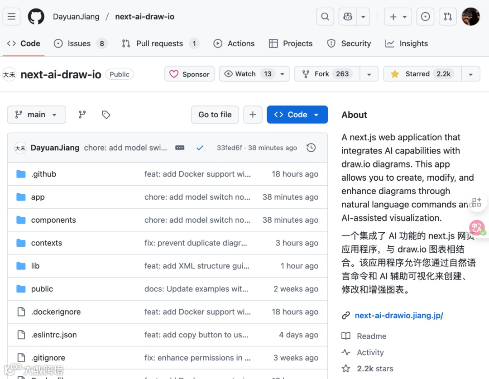This screenshot has width=489, height=379.
Task: Open the Readme link in About
Action: click(x=371, y=336)
